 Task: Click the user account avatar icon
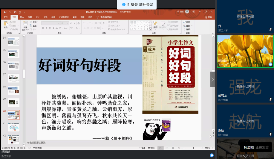(187, 12)
